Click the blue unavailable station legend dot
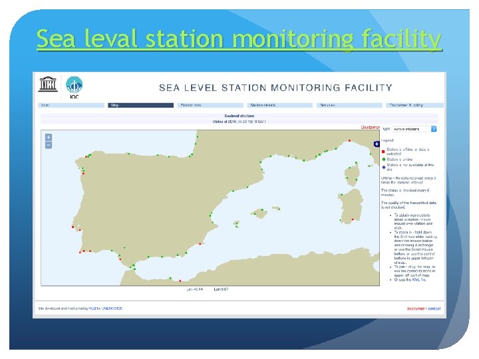Viewport: 479px width, 359px height. pos(384,168)
